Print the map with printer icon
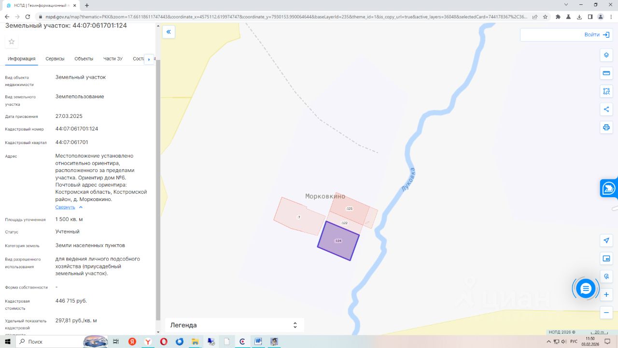Viewport: 618px width, 348px height. point(606,128)
